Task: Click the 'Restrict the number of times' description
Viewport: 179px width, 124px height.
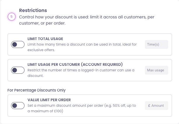Action: 81,70
